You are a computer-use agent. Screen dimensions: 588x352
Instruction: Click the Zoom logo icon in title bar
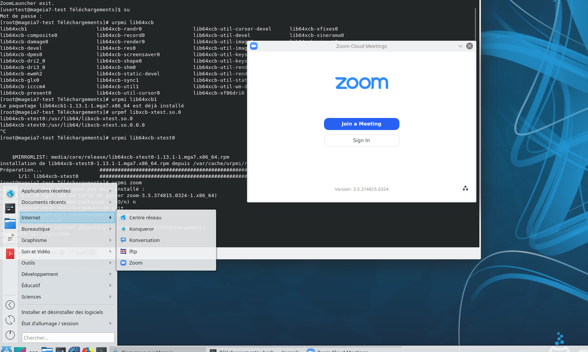254,46
